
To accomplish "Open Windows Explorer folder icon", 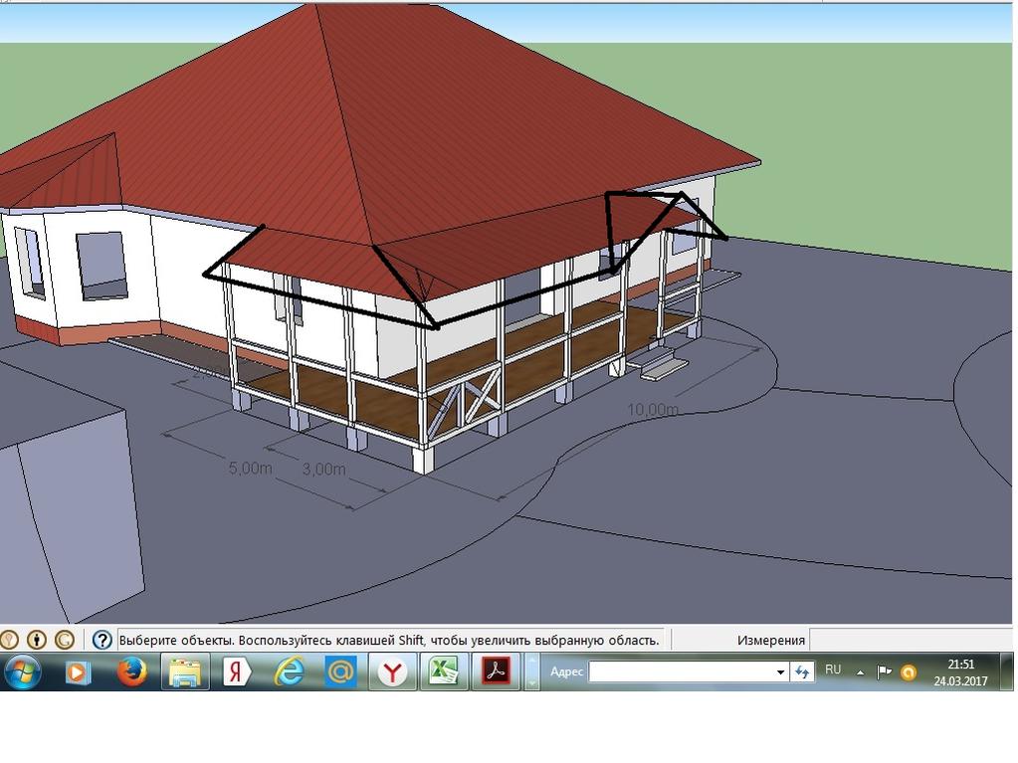I will (x=185, y=672).
